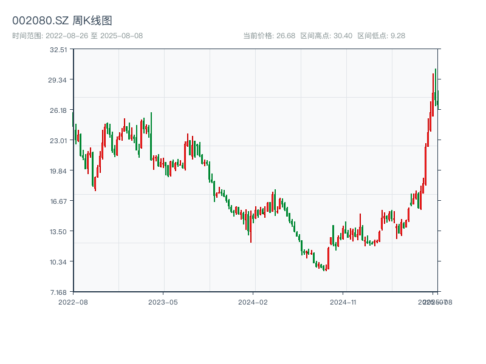
Task: Click the 区间低点 9.28 label
Action: (381, 36)
